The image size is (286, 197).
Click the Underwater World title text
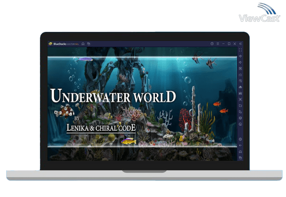pyautogui.click(x=113, y=96)
